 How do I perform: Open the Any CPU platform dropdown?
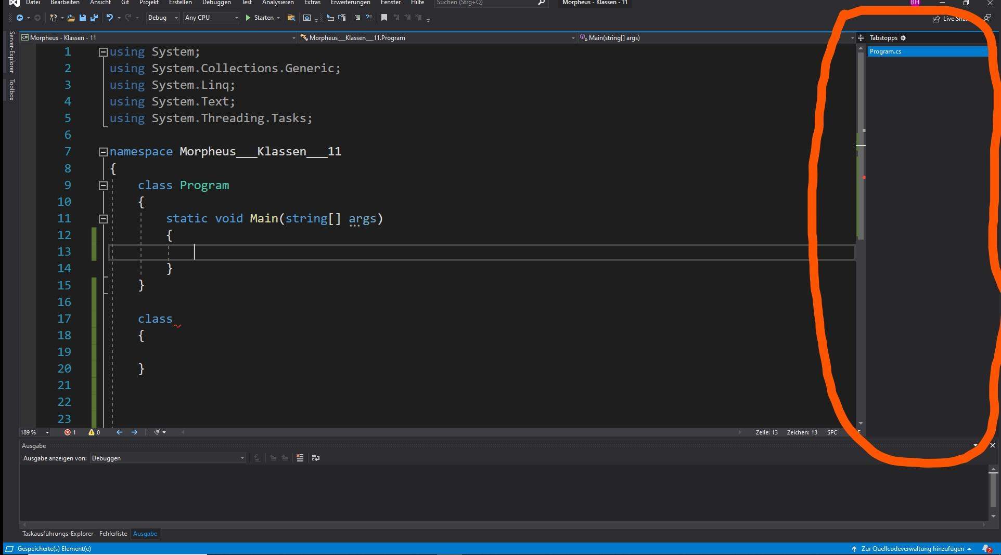click(212, 18)
